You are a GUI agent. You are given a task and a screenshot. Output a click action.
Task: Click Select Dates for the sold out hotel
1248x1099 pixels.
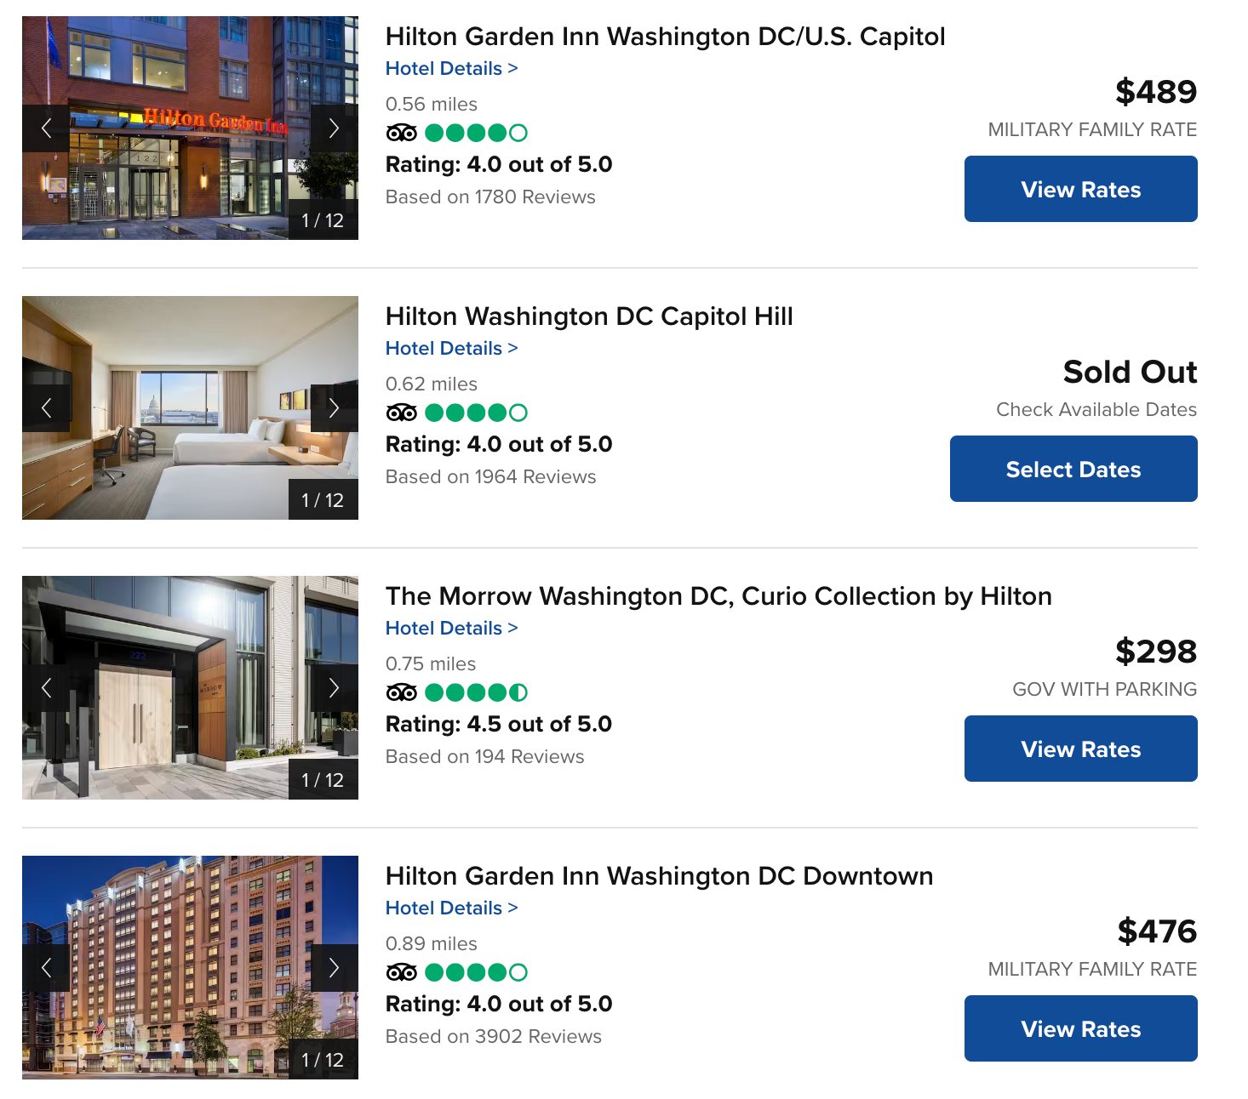click(1073, 469)
